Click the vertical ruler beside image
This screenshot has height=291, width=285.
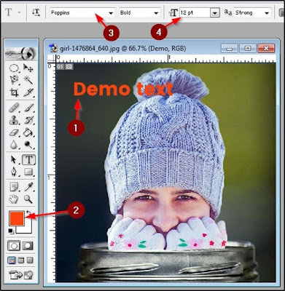(52, 172)
